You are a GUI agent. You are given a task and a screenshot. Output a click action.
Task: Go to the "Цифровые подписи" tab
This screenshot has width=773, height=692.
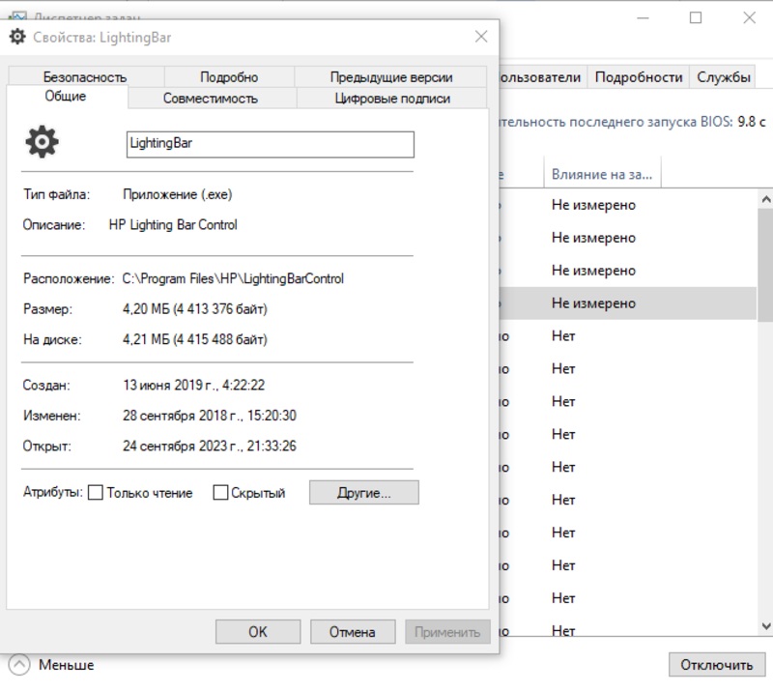(392, 98)
